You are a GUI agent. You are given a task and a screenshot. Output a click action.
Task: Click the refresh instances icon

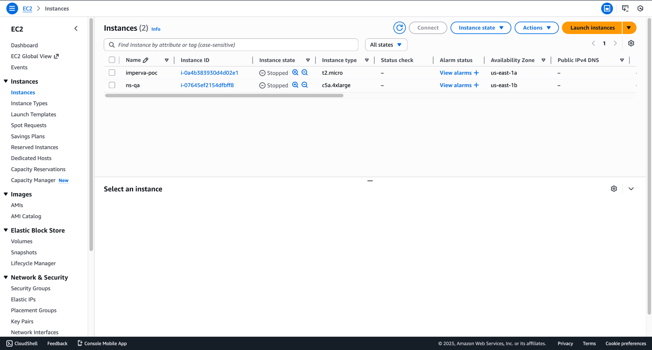[400, 28]
